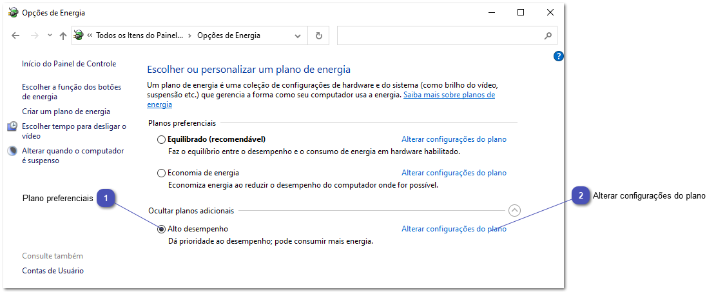The height and width of the screenshot is (294, 716).
Task: Click the search magnifier icon
Action: 548,35
